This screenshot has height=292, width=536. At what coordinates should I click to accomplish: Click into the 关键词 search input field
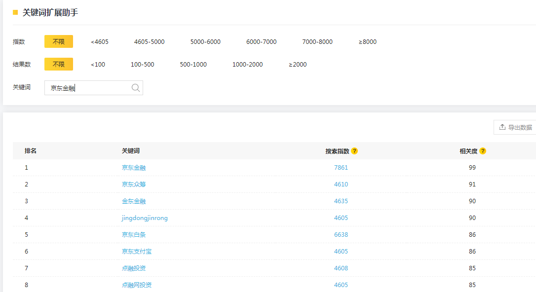coord(89,88)
